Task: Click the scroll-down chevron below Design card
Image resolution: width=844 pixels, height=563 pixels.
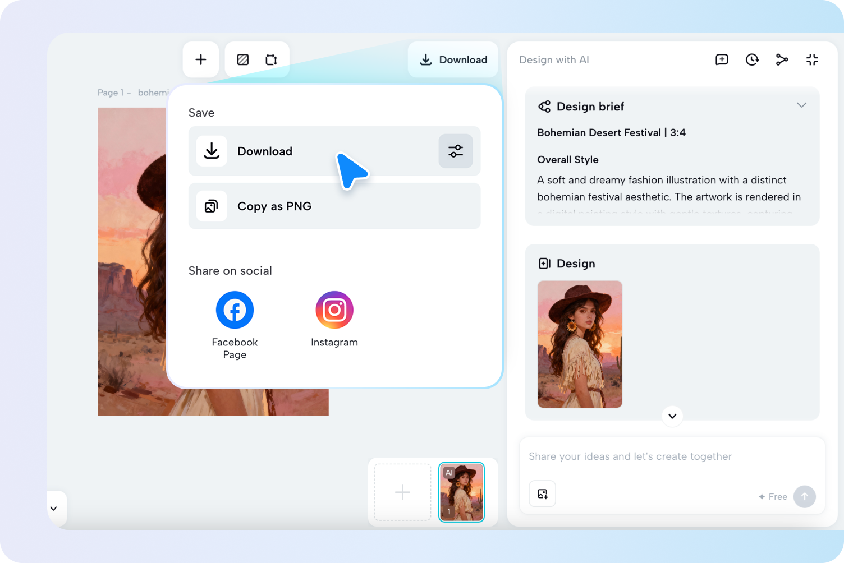Action: (x=672, y=416)
